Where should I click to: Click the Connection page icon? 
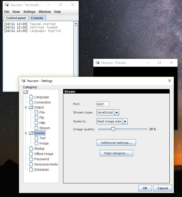31,102
